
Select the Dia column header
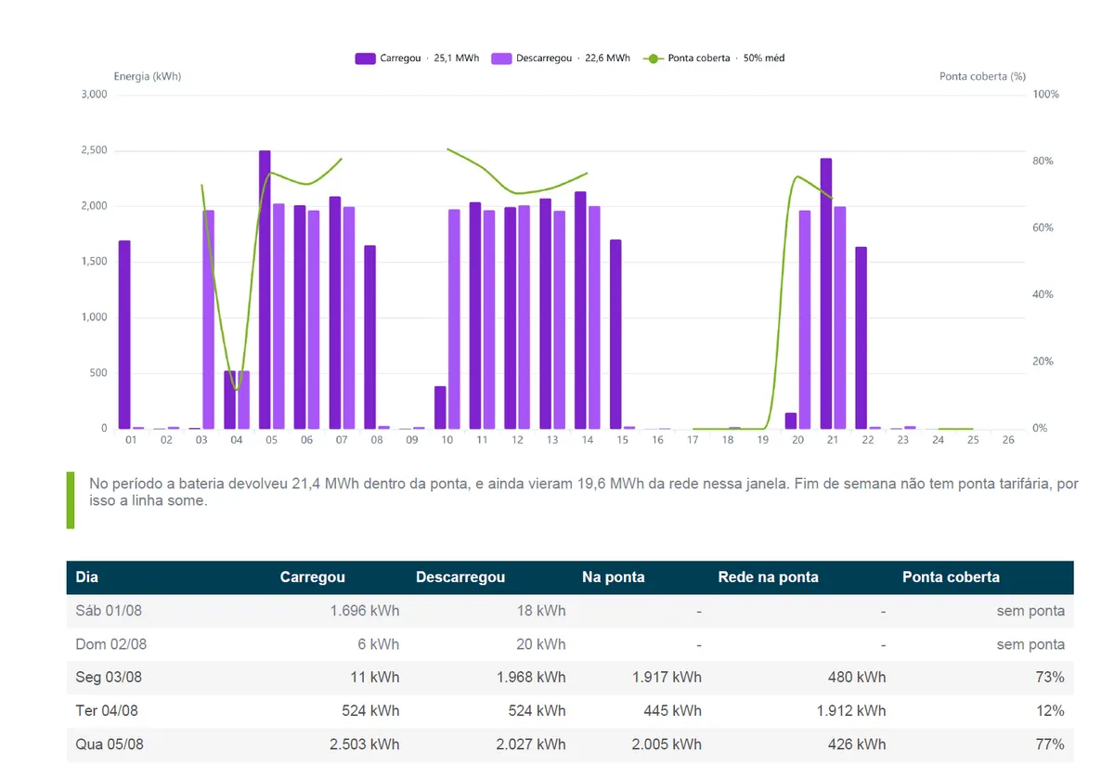[x=87, y=577]
